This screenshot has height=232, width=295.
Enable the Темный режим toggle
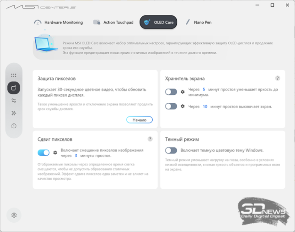171,150
